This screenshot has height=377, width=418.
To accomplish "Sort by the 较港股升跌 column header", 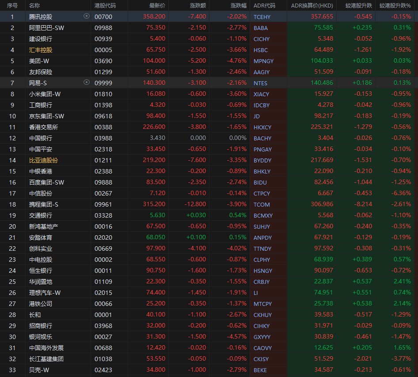I will click(x=358, y=5).
